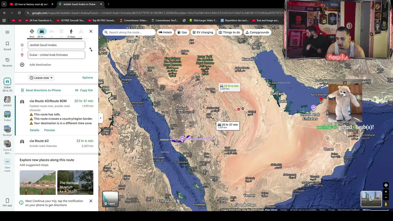The width and height of the screenshot is (393, 221).
Task: Edit starting point Jeddah Saudi Arabia field
Action: (x=56, y=45)
